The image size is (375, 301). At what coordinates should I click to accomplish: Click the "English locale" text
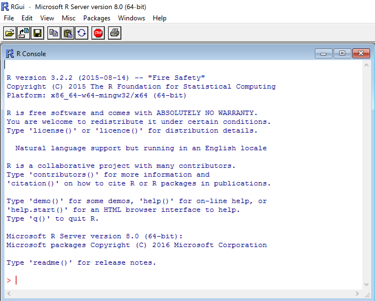(236, 148)
